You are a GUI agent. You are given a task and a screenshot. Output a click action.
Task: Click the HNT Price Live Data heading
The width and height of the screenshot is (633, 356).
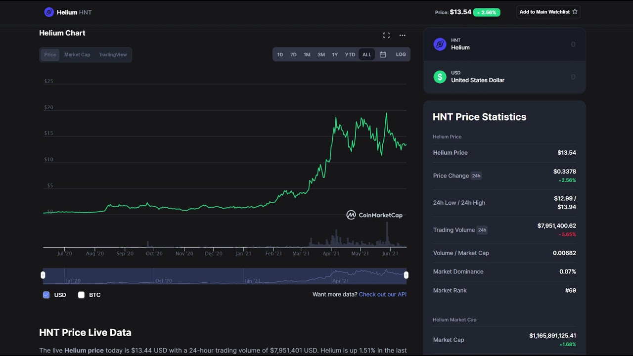pyautogui.click(x=85, y=332)
